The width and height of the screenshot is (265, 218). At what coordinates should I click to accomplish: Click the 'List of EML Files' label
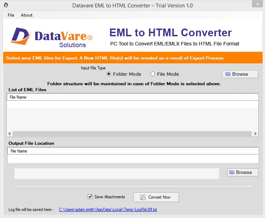coord(27,90)
